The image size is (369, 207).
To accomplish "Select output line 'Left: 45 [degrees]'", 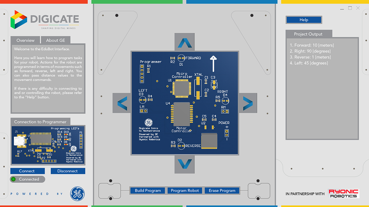I will coord(309,63).
